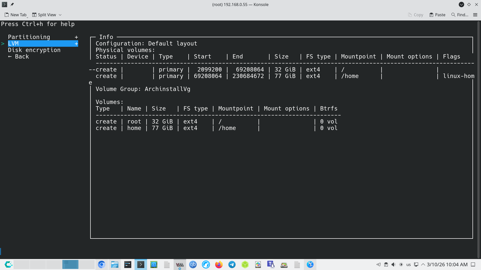481x270 pixels.
Task: Open the brightness system tray icon
Action: [x=401, y=264]
